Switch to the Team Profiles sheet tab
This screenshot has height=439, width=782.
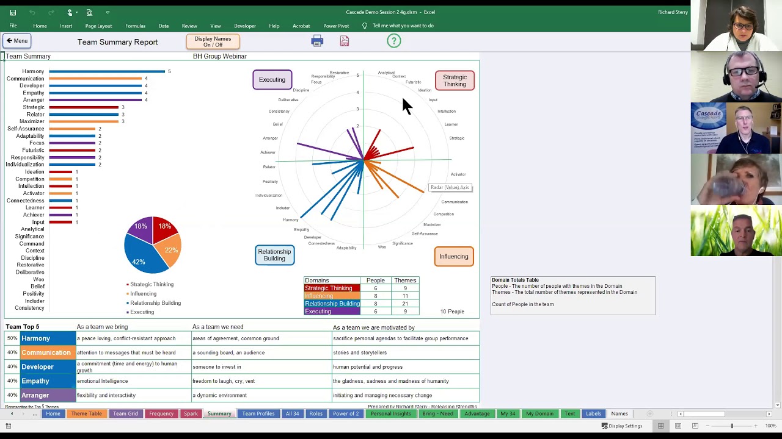(258, 413)
